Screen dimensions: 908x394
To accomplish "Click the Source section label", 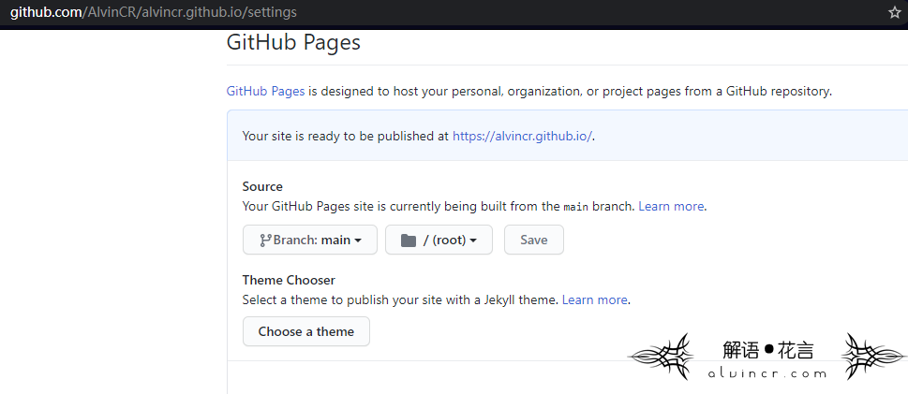I will tap(262, 186).
